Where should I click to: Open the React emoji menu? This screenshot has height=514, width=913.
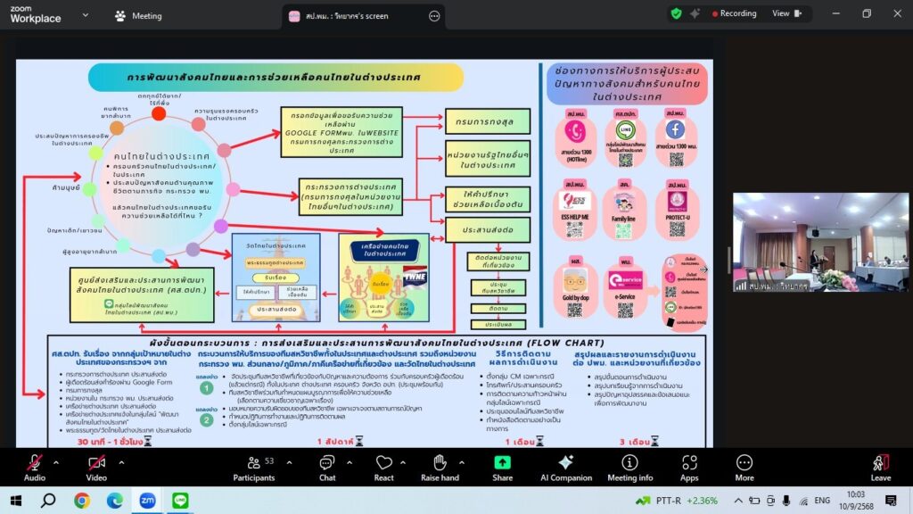pos(383,468)
